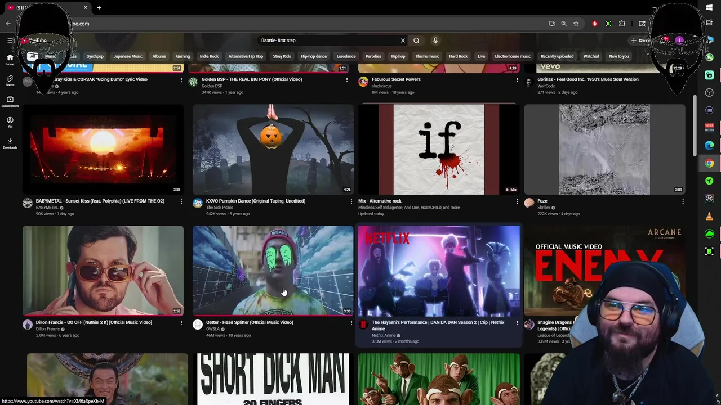Image resolution: width=721 pixels, height=405 pixels.
Task: Open Fabulous Secret Powers video title
Action: coord(396,79)
